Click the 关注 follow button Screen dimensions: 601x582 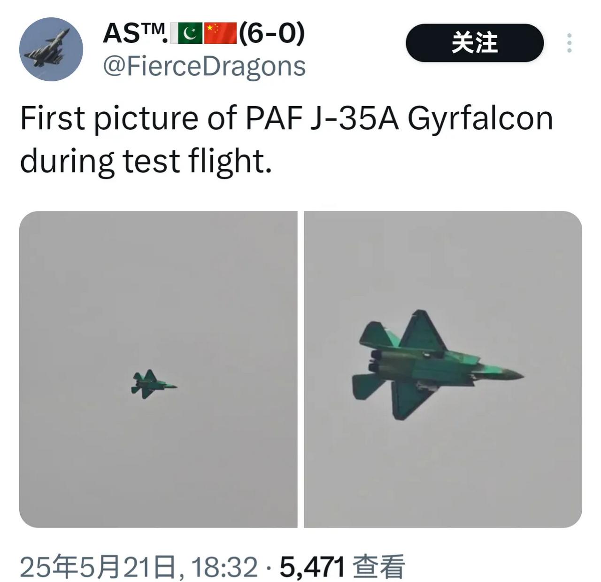coord(475,43)
